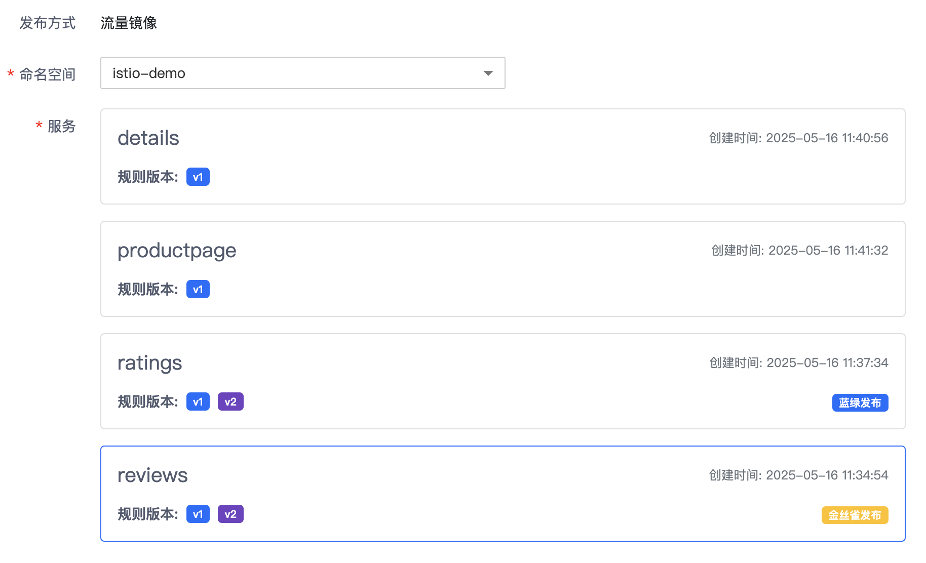Click the 命名空间 field label
The image size is (926, 563).
click(x=48, y=74)
